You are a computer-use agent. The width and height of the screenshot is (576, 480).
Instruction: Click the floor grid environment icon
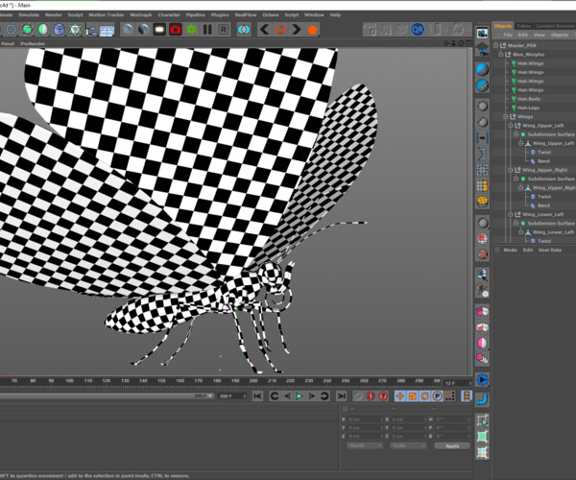[x=107, y=30]
